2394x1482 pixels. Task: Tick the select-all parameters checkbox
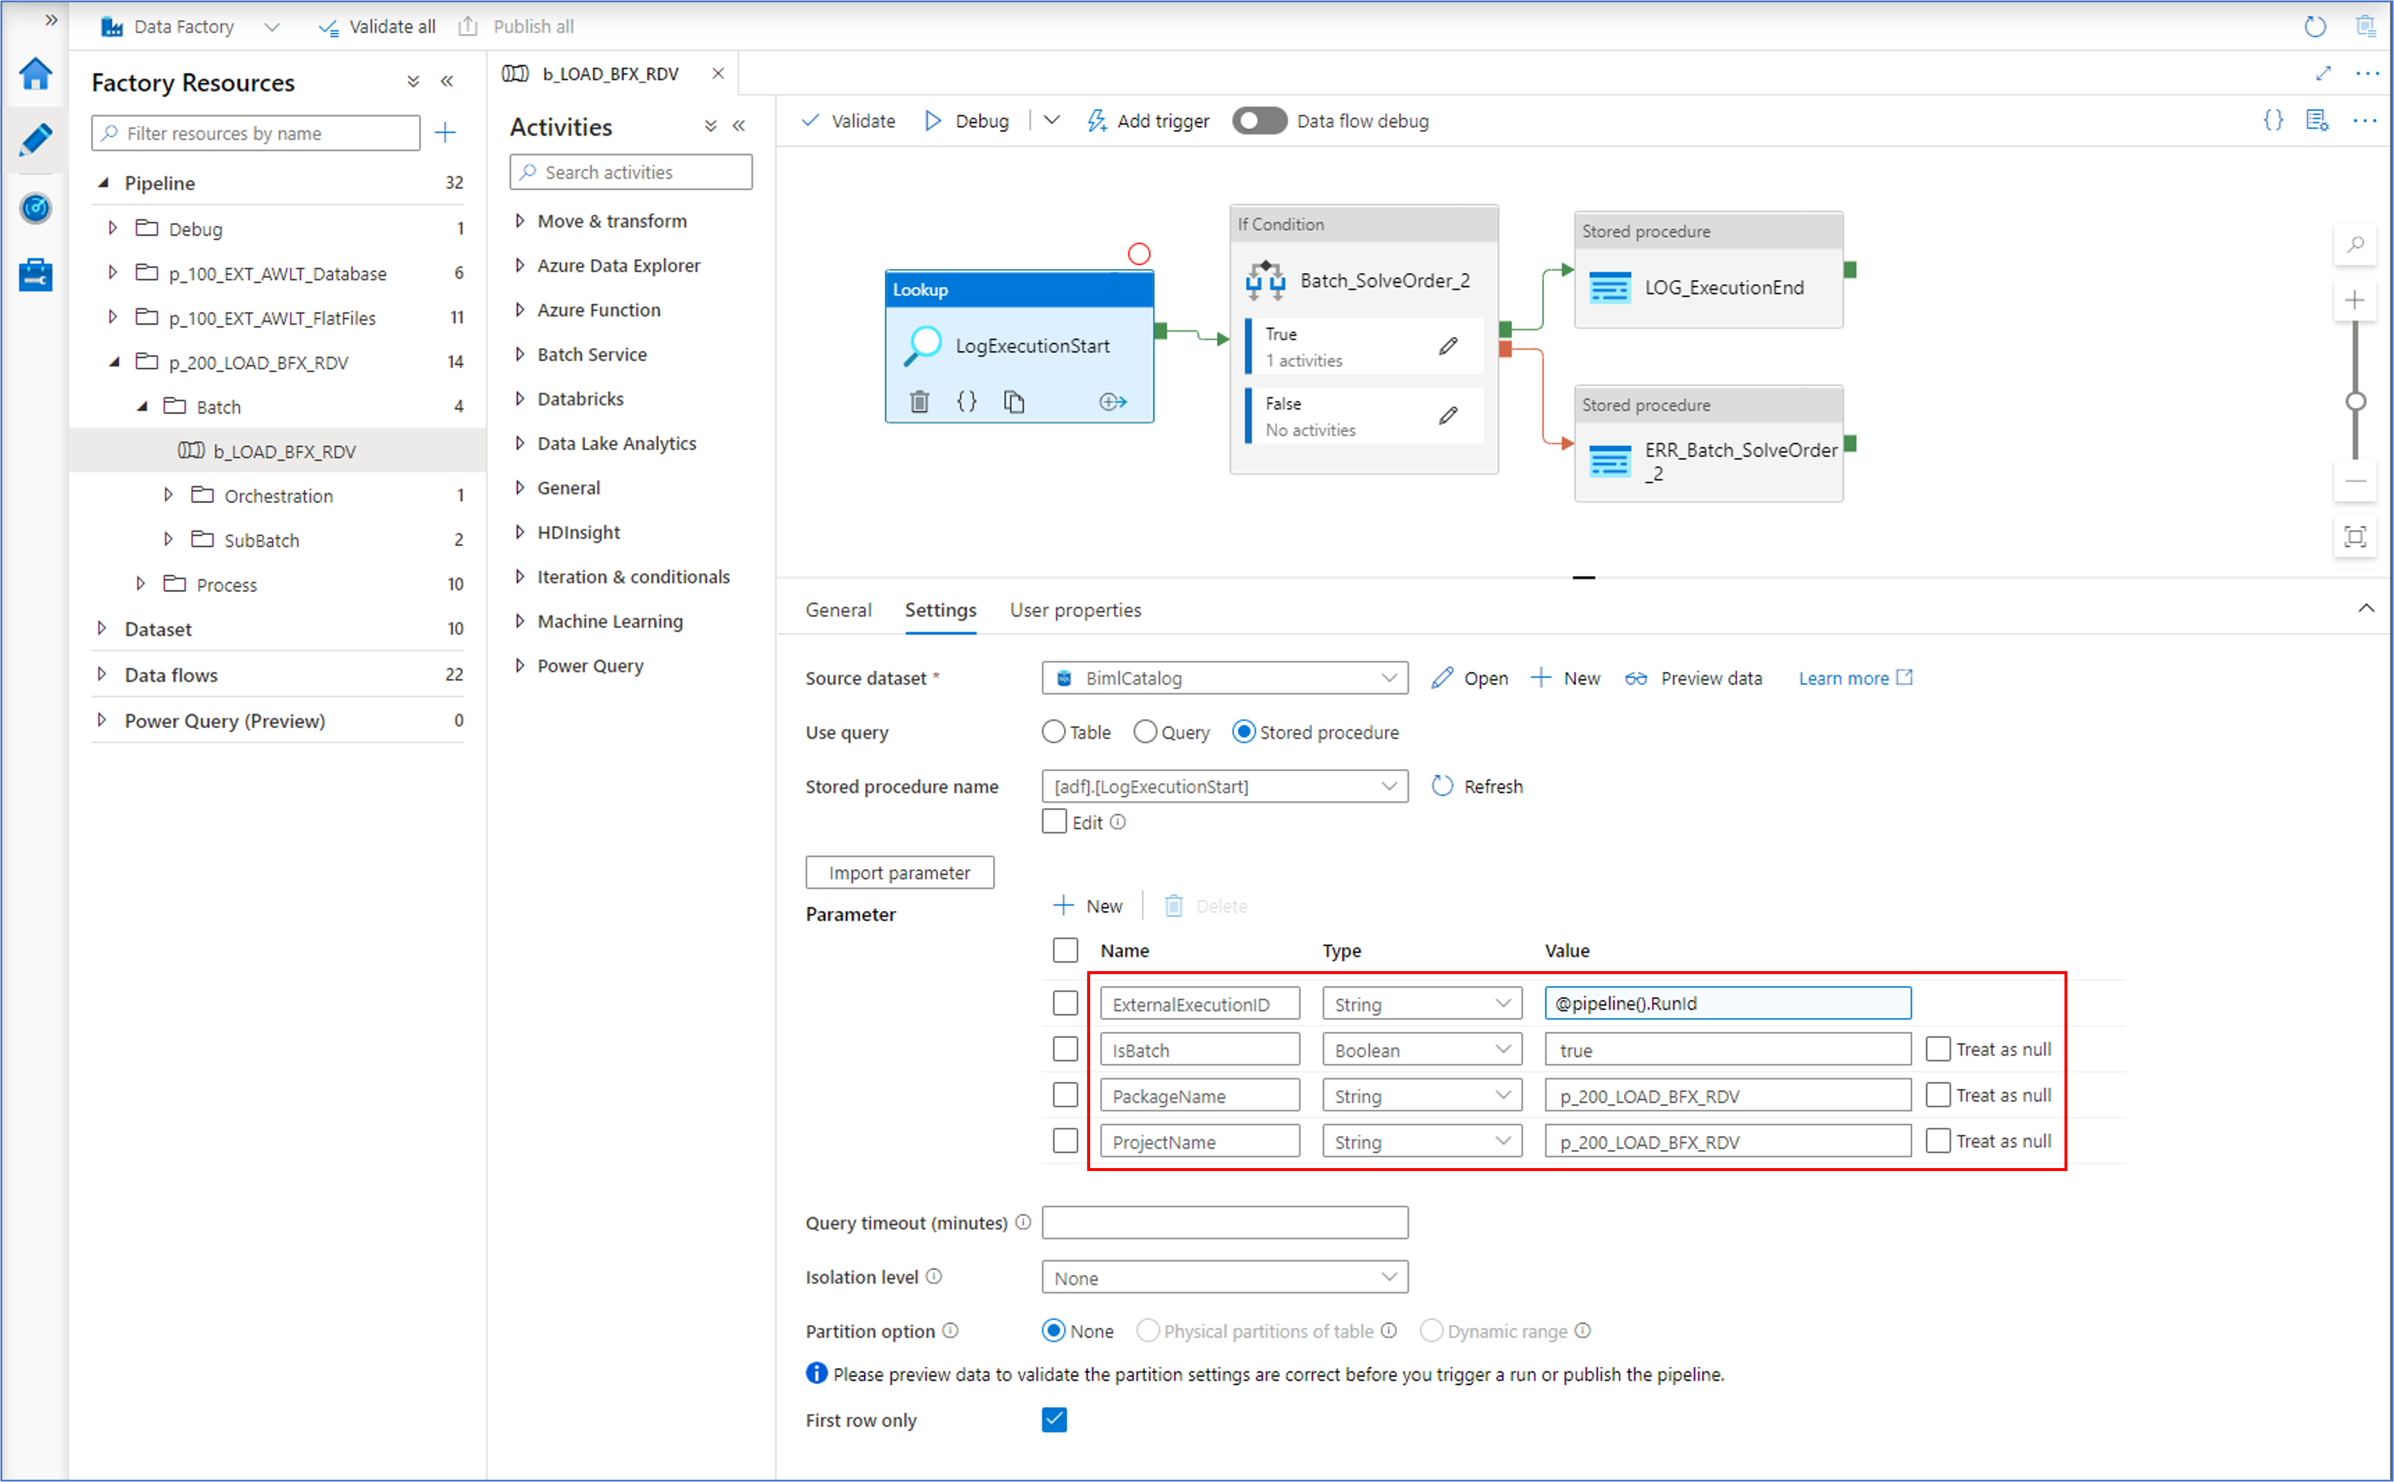pos(1064,950)
